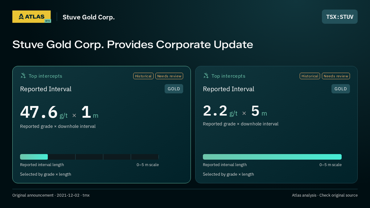The width and height of the screenshot is (370, 208).
Task: Click Atlas analysis Check original source footer
Action: tap(325, 195)
